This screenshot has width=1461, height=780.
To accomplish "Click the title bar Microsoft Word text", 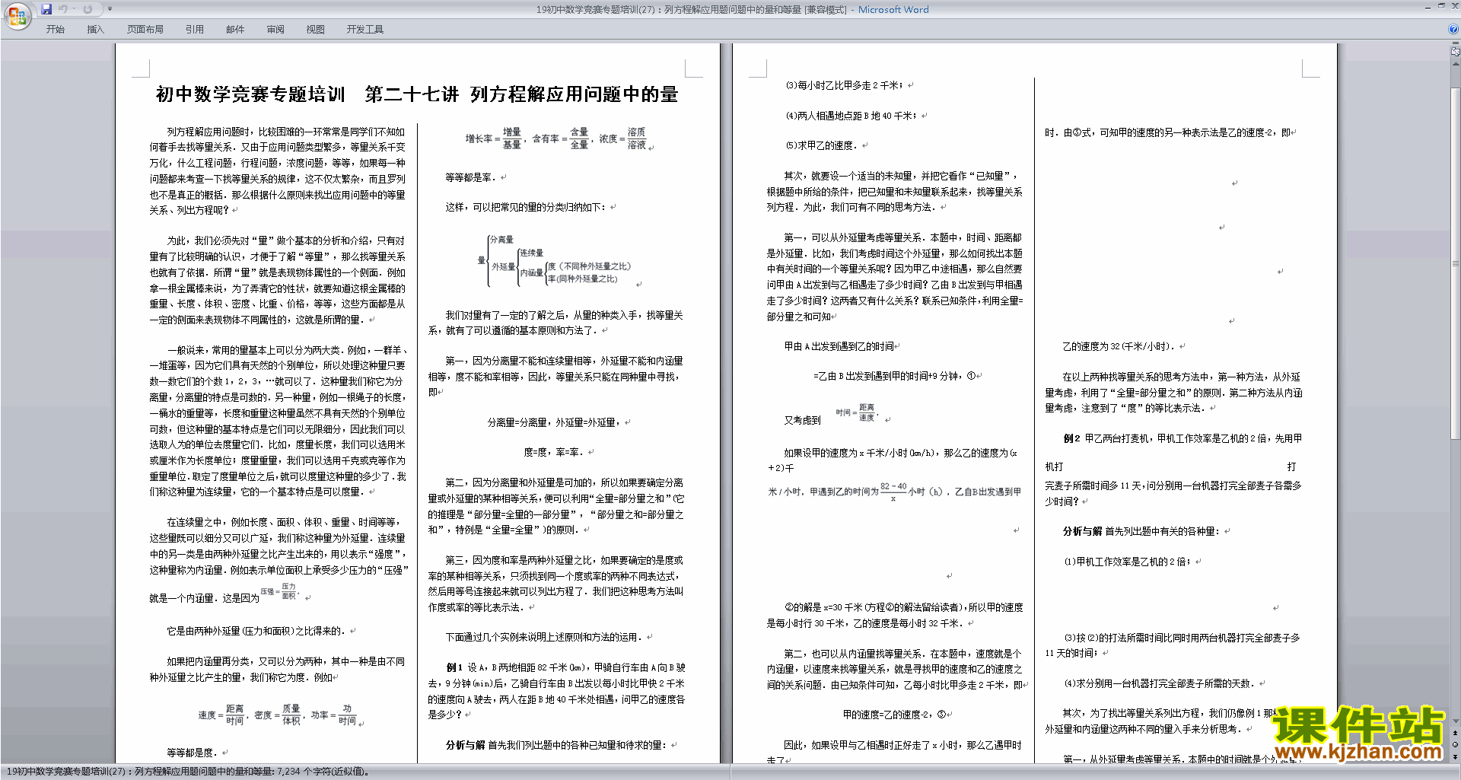I will 893,9.
